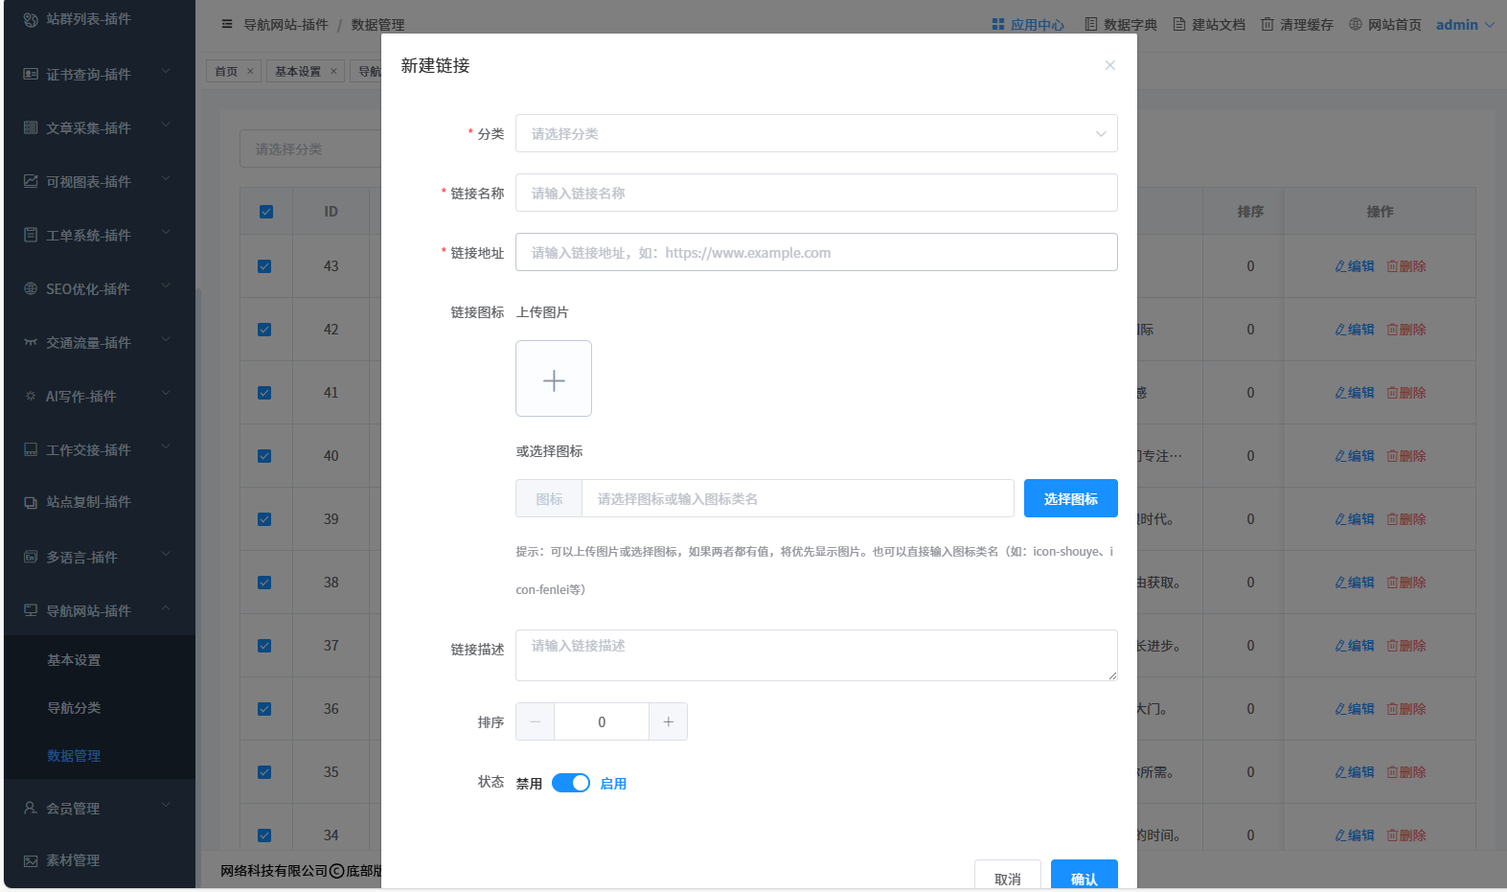Close the 新建链接 dialog with X
1507x892 pixels.
point(1109,65)
